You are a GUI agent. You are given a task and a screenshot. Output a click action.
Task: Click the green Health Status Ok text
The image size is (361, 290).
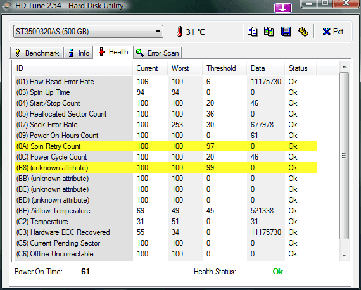[278, 272]
